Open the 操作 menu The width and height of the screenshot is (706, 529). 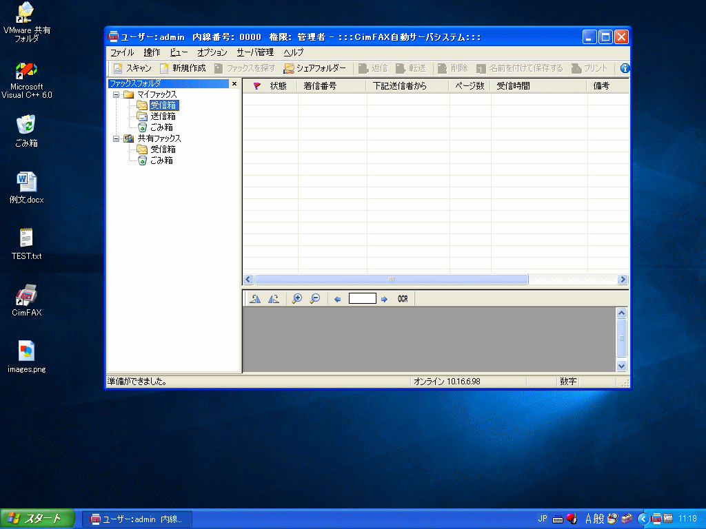click(x=152, y=52)
